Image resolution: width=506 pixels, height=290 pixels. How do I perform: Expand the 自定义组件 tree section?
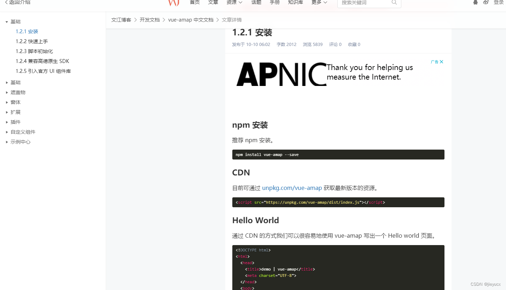7,132
